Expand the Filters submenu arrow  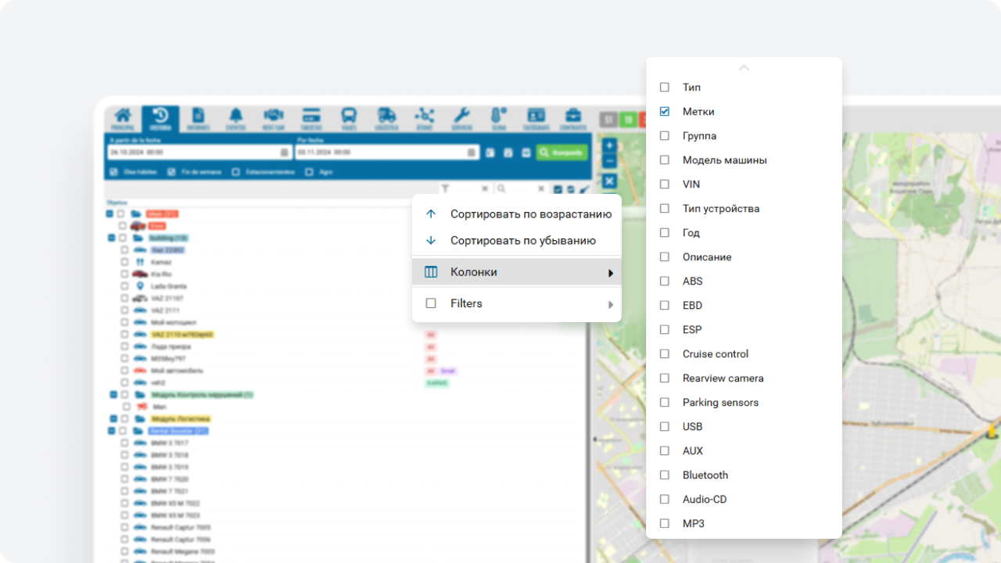[x=611, y=304]
